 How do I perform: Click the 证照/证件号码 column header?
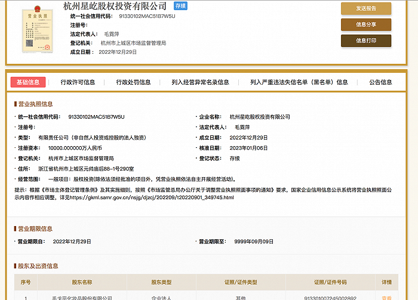[330, 282]
